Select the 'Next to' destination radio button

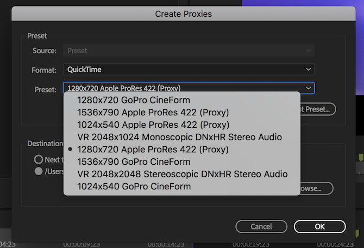point(39,160)
